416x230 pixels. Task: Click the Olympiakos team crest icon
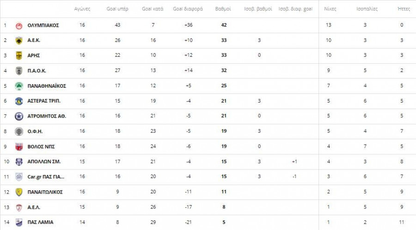coord(19,25)
